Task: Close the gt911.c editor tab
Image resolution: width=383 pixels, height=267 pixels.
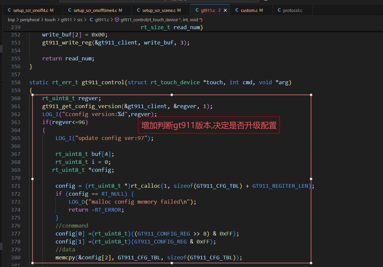Action: pos(225,10)
